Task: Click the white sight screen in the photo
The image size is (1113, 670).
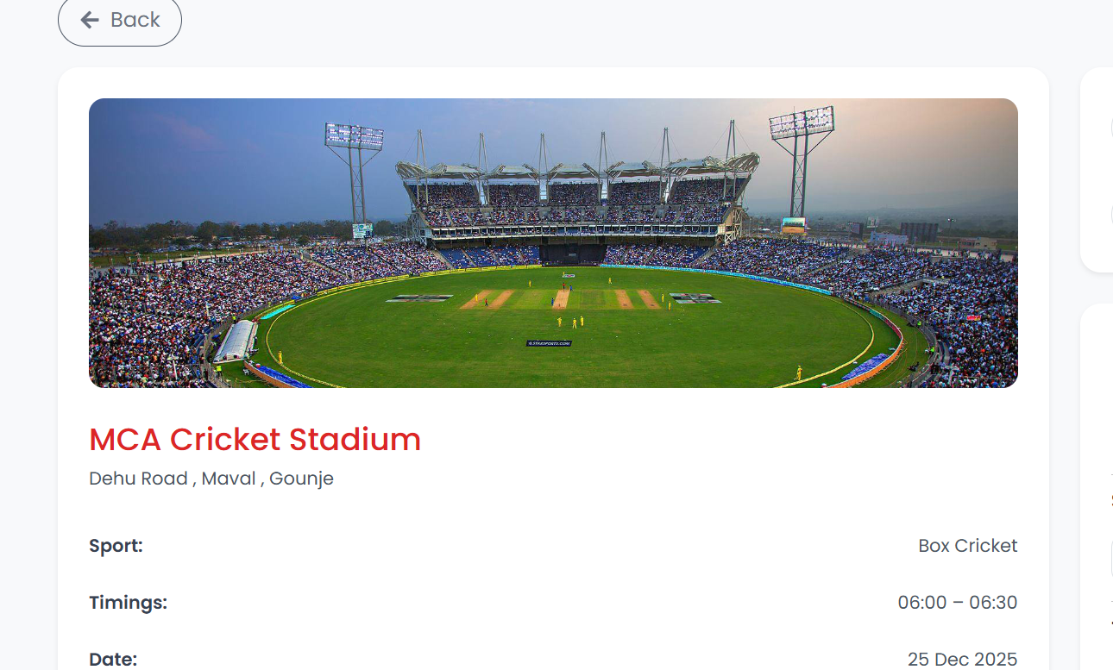Action: [236, 340]
